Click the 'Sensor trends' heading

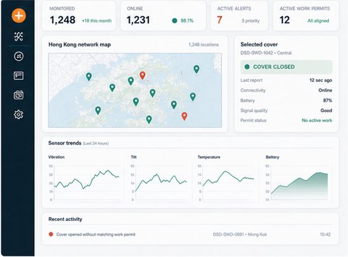click(x=65, y=143)
